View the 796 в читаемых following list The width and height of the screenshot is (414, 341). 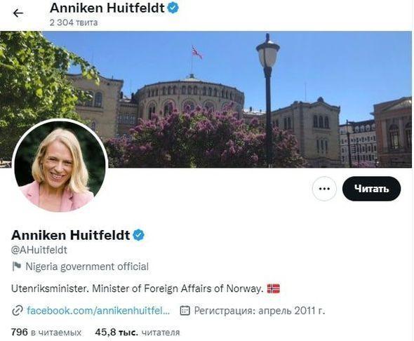point(46,332)
